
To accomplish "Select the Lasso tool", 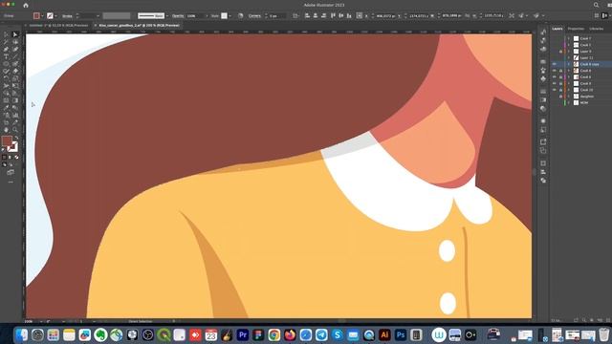I will tap(15, 42).
